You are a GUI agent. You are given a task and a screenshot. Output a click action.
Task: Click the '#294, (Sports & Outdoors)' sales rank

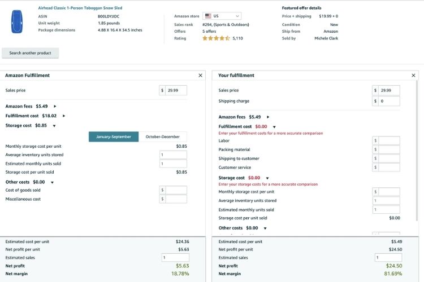coord(226,25)
